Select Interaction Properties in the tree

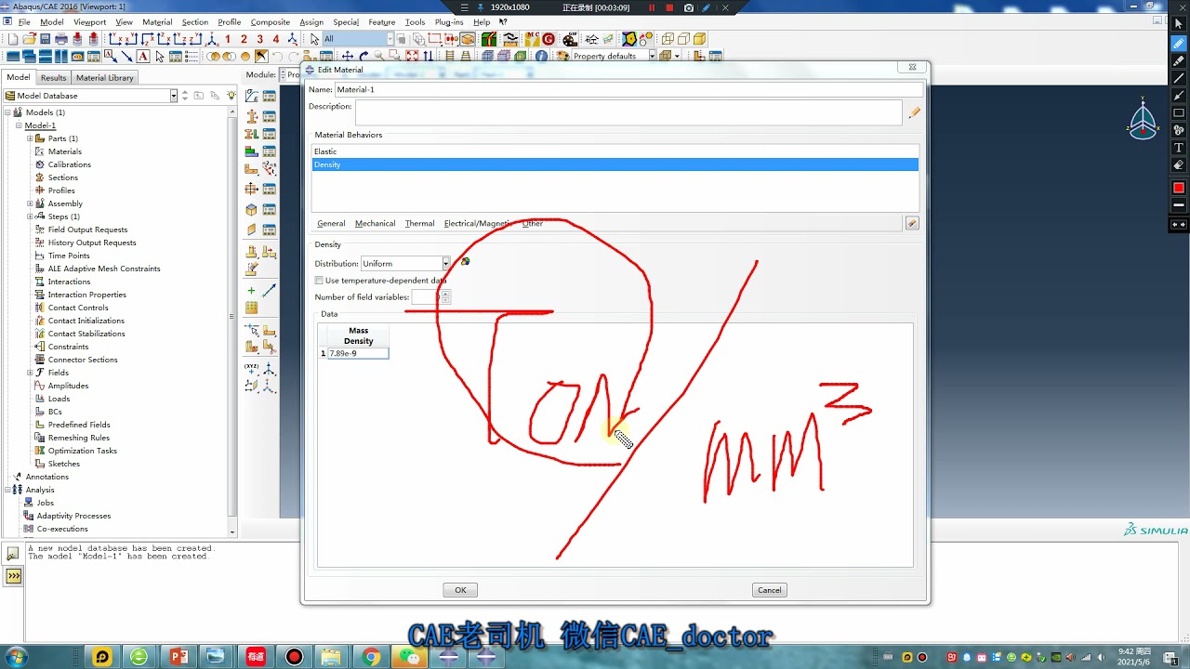coord(86,295)
